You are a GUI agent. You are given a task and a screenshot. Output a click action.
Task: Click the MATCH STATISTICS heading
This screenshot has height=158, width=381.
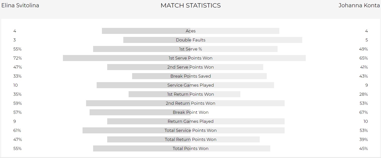pos(190,6)
